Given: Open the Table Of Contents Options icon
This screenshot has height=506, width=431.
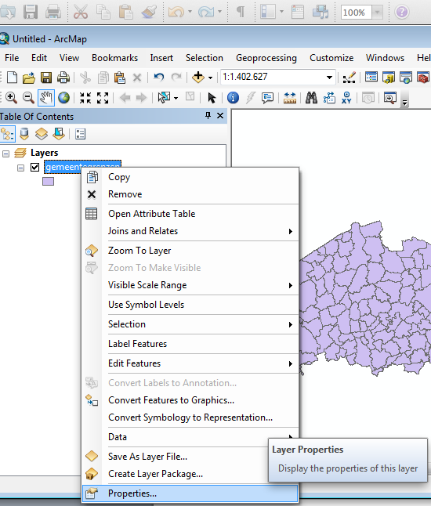Looking at the screenshot, I should pos(80,134).
